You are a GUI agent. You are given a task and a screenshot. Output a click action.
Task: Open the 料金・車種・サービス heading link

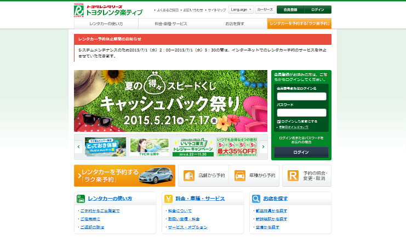(x=200, y=199)
